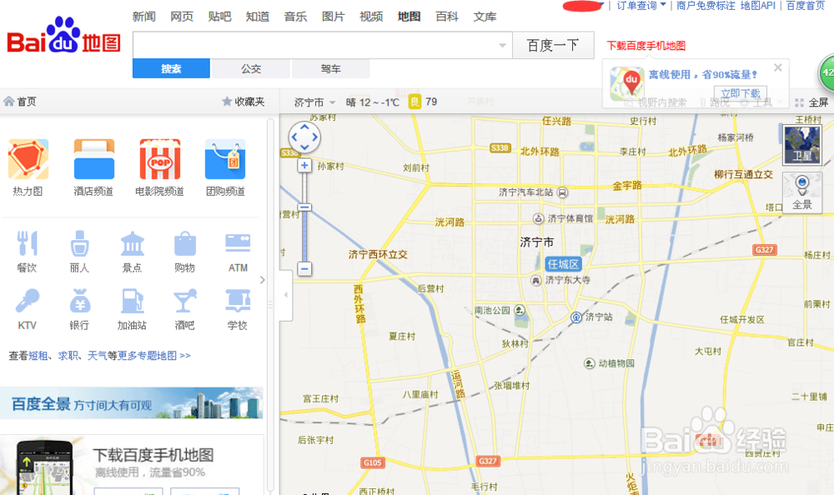Open the 贴吧 nav item

[219, 17]
